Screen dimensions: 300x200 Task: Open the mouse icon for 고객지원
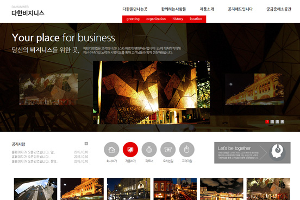tap(187, 150)
